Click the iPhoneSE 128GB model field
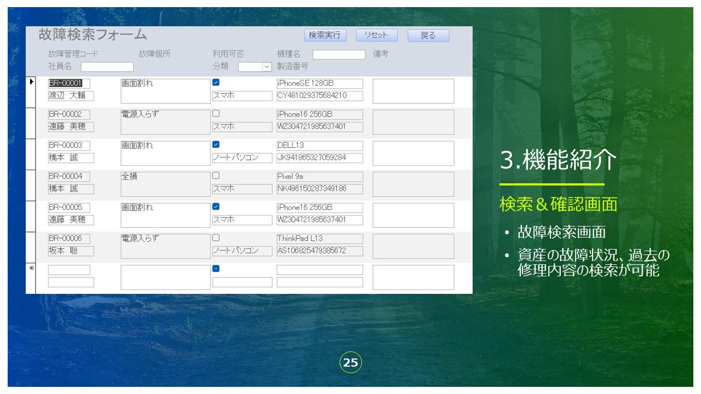The width and height of the screenshot is (701, 394). 319,84
